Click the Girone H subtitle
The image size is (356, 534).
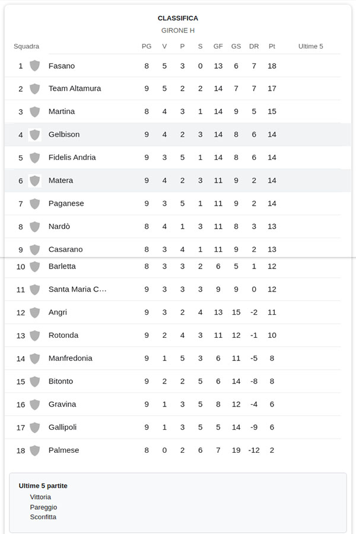(x=178, y=30)
